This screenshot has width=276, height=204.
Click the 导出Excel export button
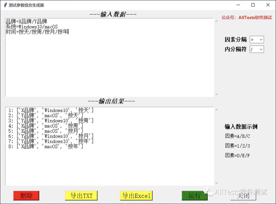[x=136, y=196]
